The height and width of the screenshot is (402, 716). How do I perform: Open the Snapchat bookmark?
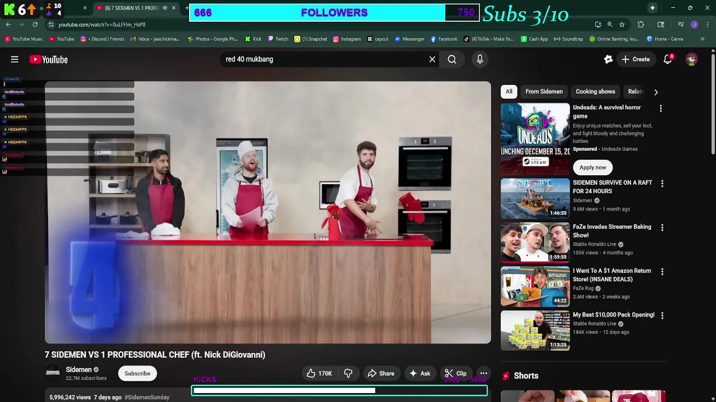point(311,39)
